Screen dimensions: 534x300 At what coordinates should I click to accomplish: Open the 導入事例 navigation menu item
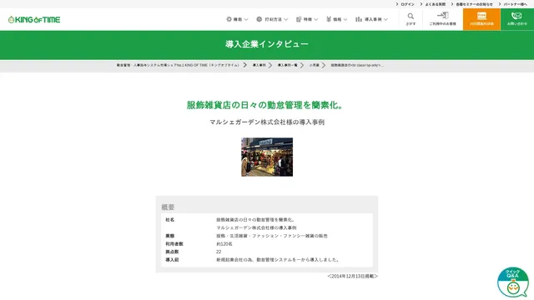pos(371,19)
